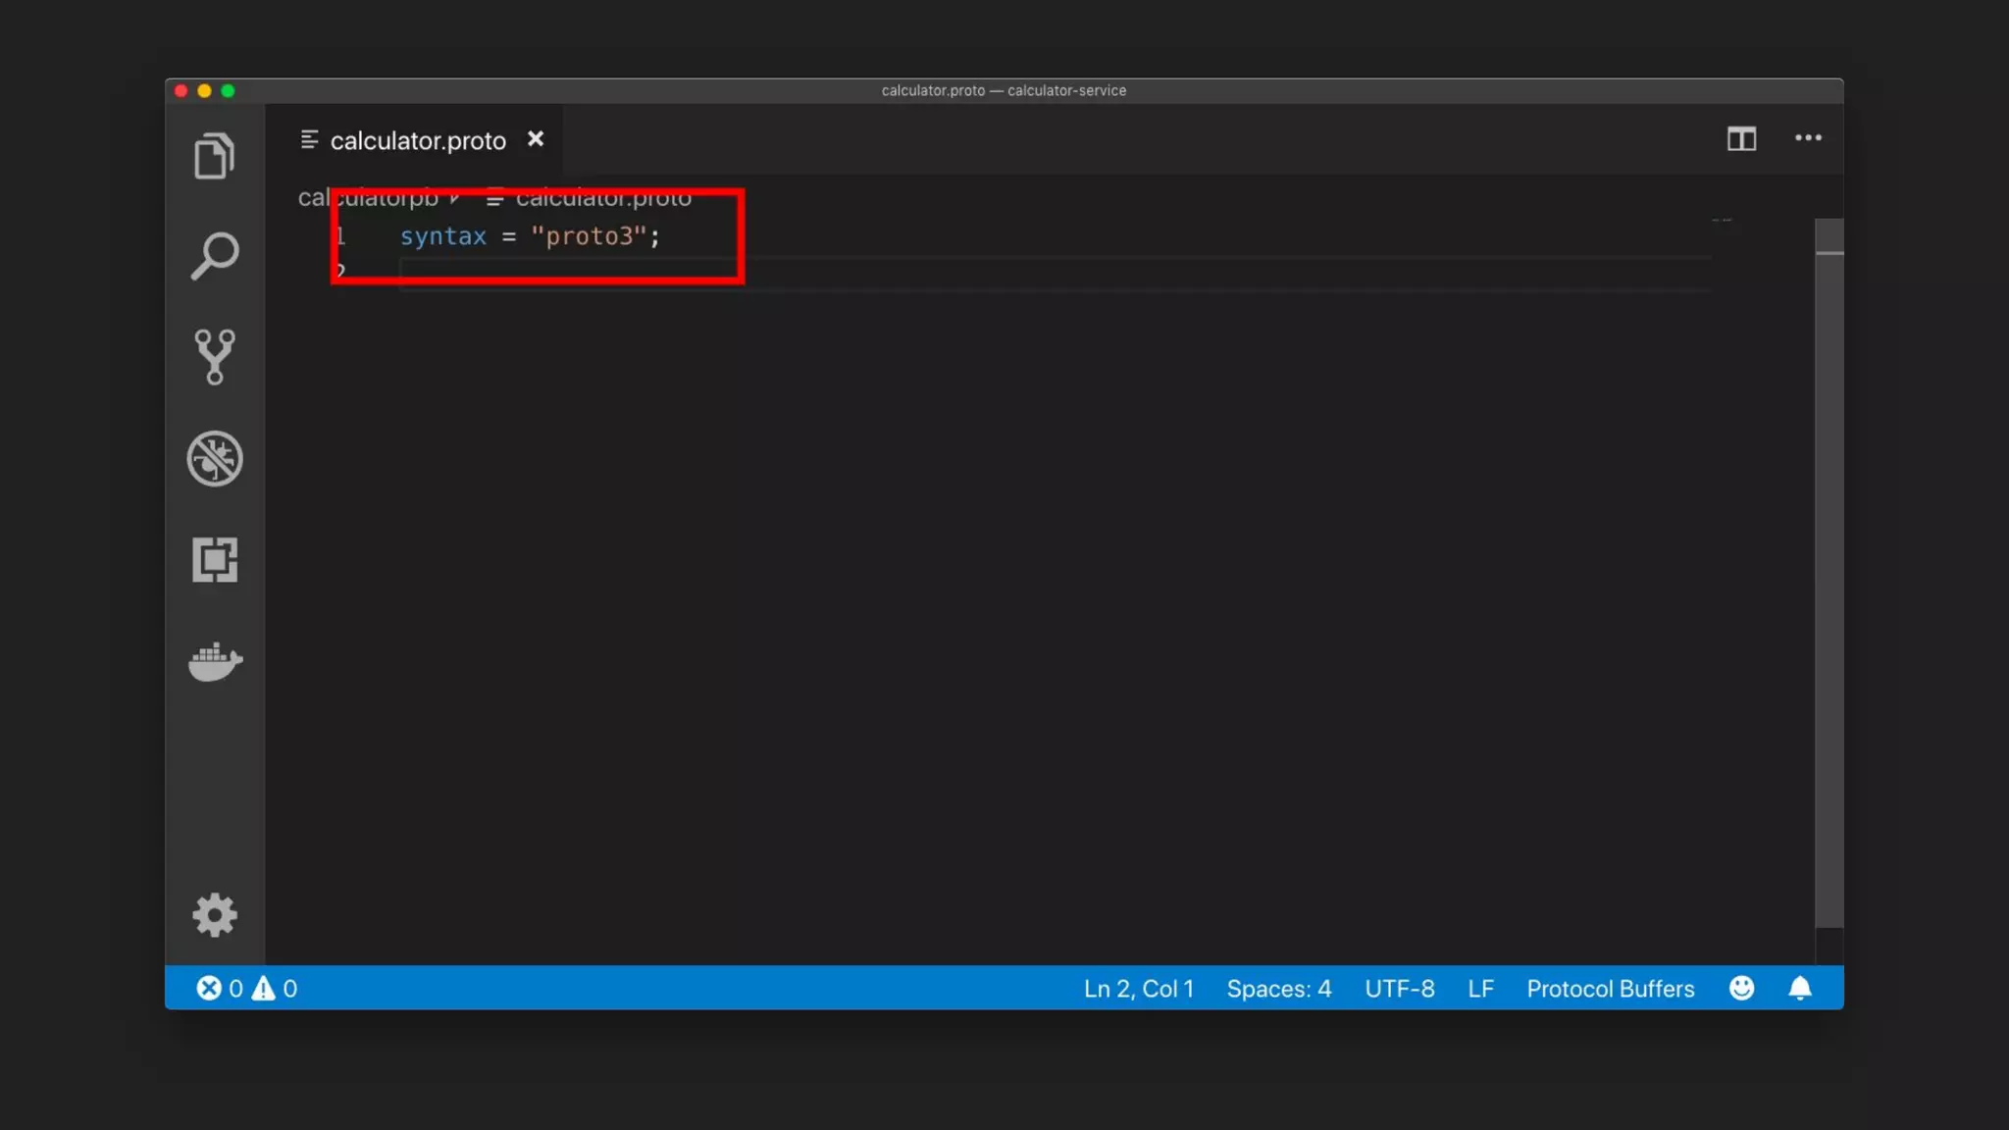
Task: Click the editor vertical scrollbar
Action: pyautogui.click(x=1829, y=589)
